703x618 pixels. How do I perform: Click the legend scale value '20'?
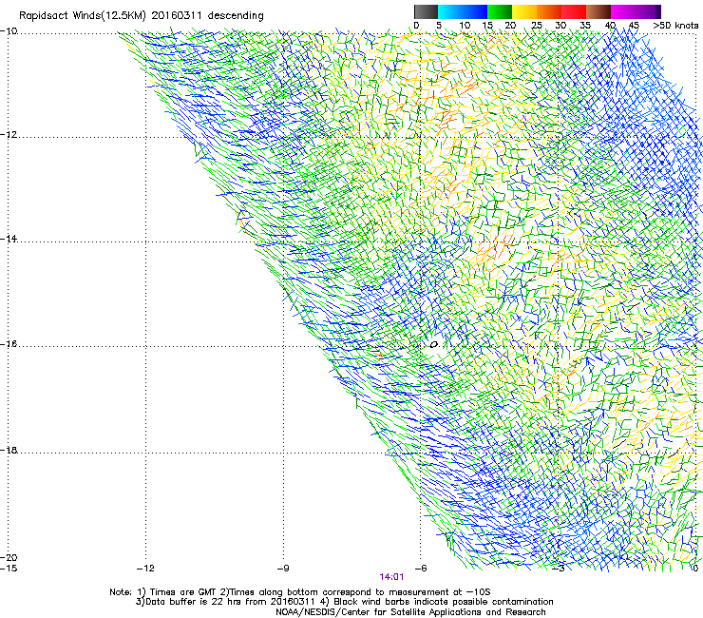pos(510,26)
